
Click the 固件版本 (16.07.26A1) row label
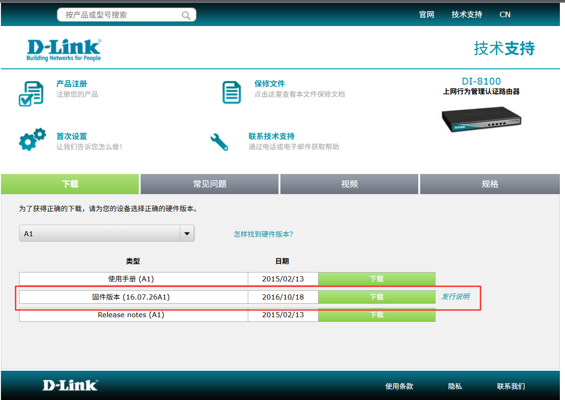pos(131,297)
